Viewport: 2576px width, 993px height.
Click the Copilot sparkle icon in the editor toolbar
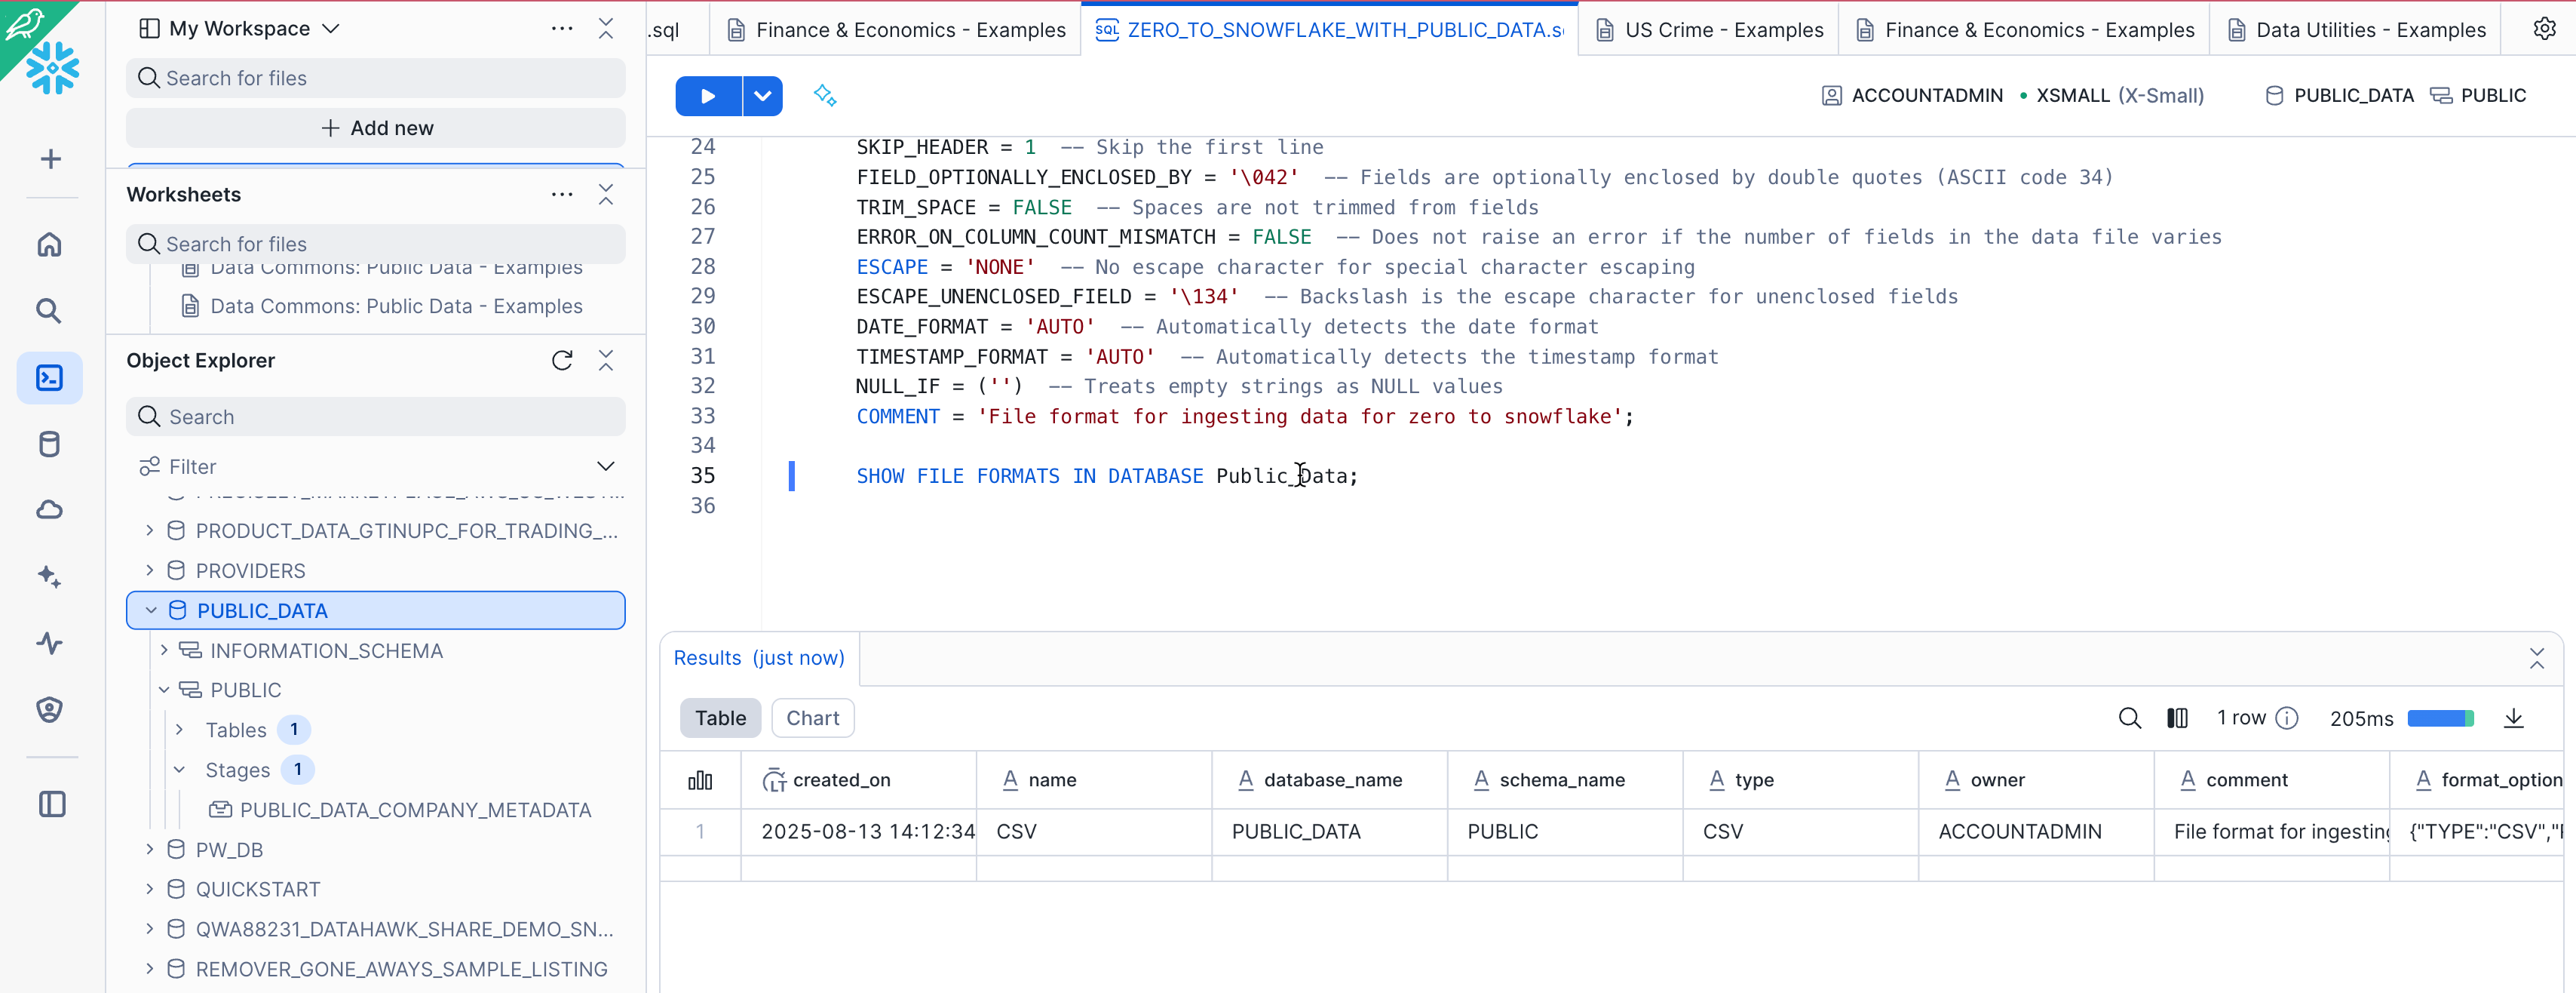(x=824, y=96)
